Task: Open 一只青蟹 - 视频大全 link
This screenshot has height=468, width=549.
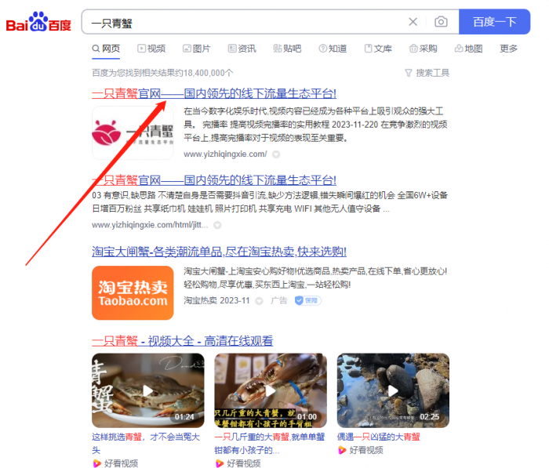Action: [183, 341]
